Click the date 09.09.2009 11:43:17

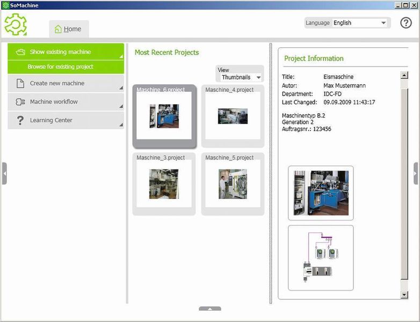(x=349, y=103)
